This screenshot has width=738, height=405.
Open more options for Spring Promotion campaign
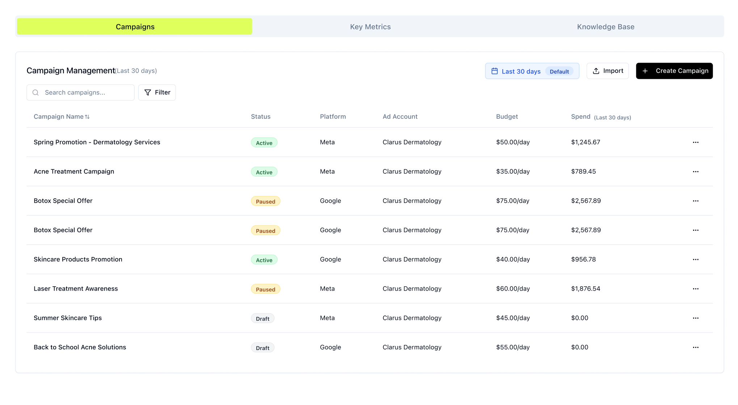pos(695,142)
